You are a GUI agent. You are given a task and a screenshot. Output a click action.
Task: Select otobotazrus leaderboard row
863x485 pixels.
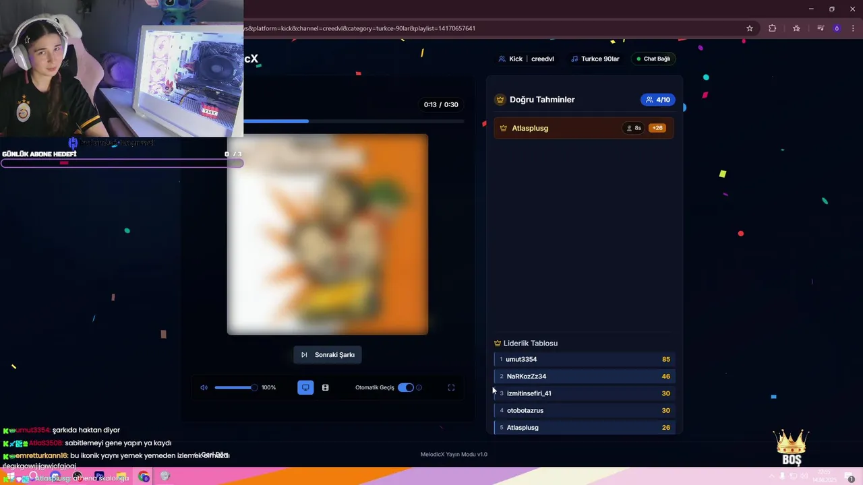pyautogui.click(x=584, y=410)
